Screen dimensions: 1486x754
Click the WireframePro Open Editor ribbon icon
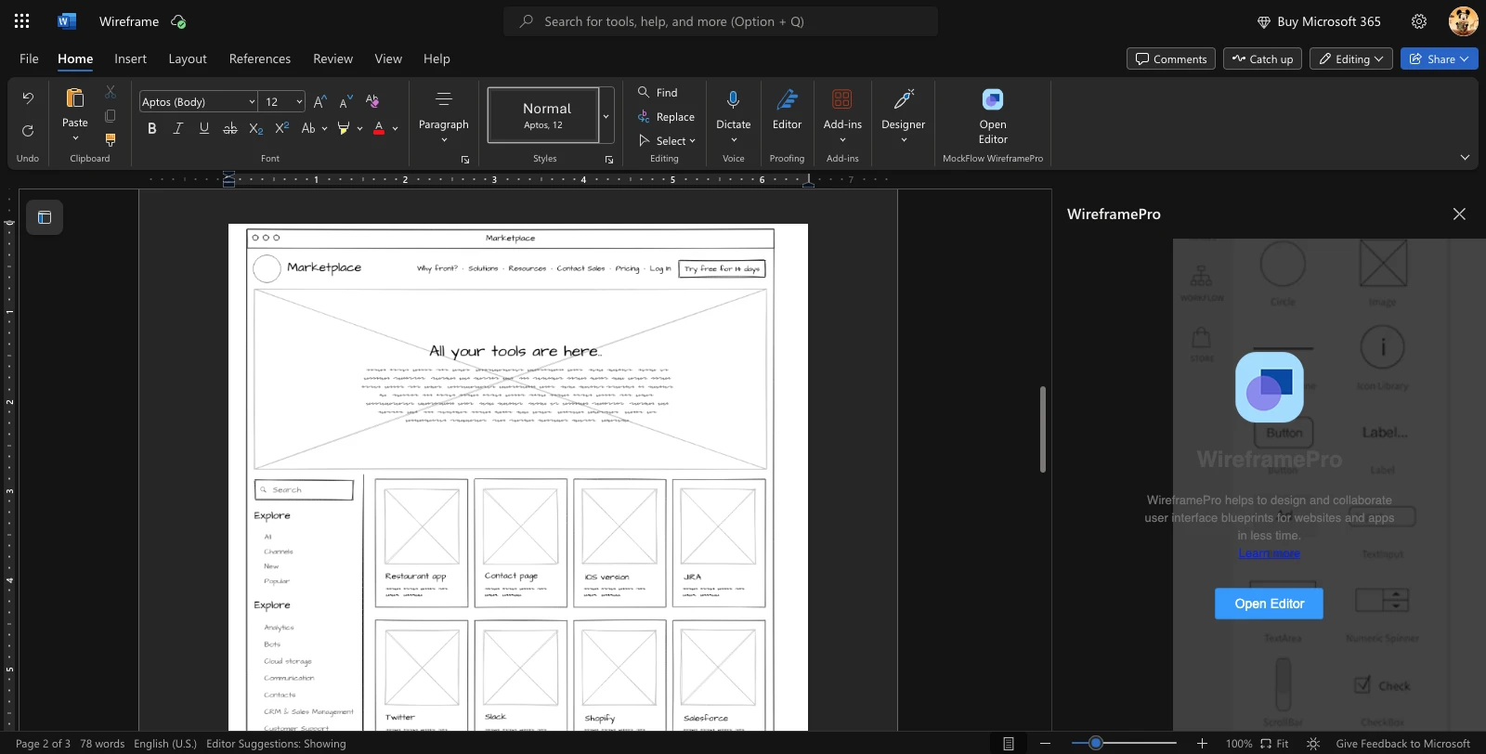pyautogui.click(x=993, y=99)
